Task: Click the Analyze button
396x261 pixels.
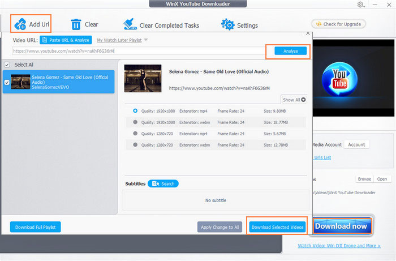Action: click(x=290, y=51)
